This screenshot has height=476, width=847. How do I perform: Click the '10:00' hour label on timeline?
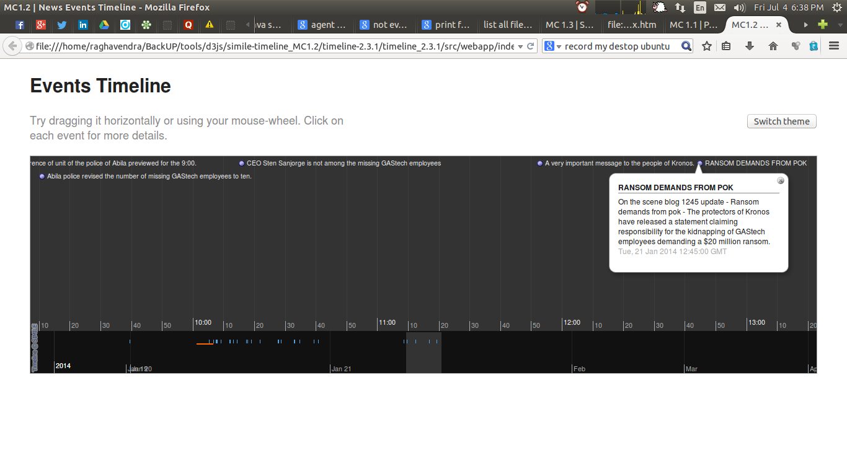coord(203,322)
